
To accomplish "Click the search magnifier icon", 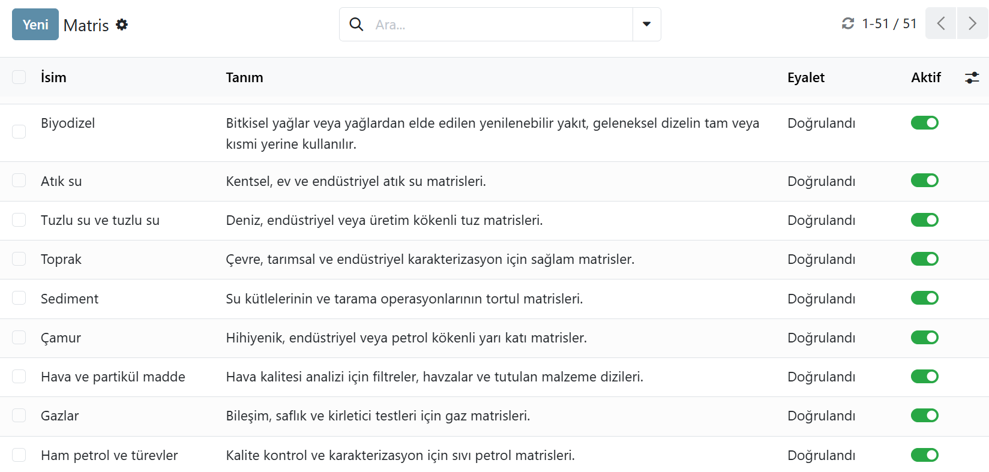I will click(x=356, y=25).
